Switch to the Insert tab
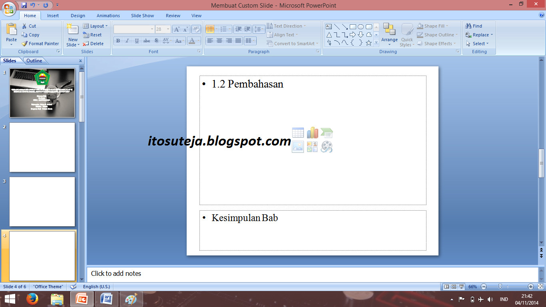546x307 pixels. coord(53,16)
